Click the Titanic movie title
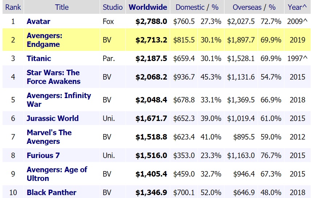The height and width of the screenshot is (198, 311). coord(39,58)
